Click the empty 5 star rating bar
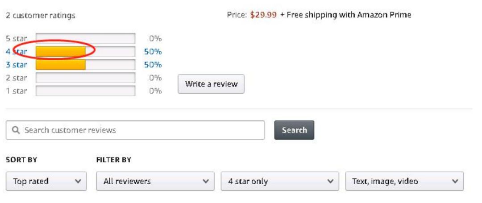Viewport: 482px width, 203px height. [85, 38]
